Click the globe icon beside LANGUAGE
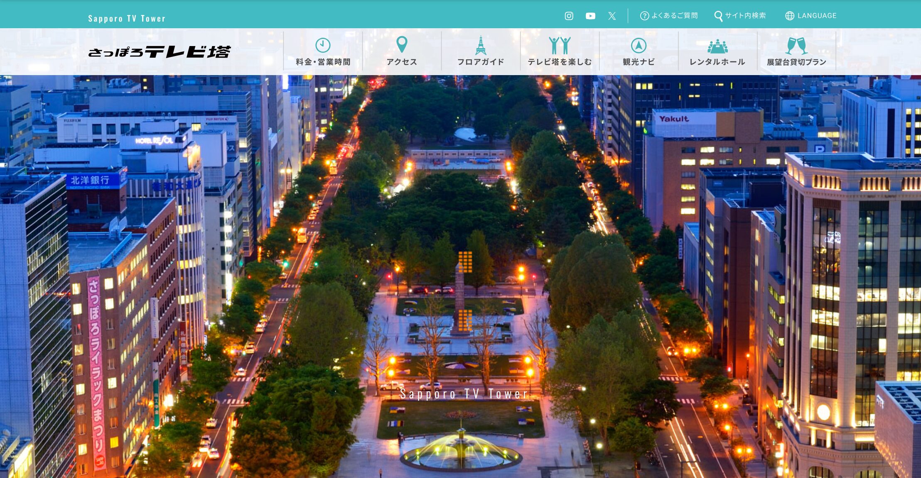The image size is (921, 478). click(x=790, y=16)
